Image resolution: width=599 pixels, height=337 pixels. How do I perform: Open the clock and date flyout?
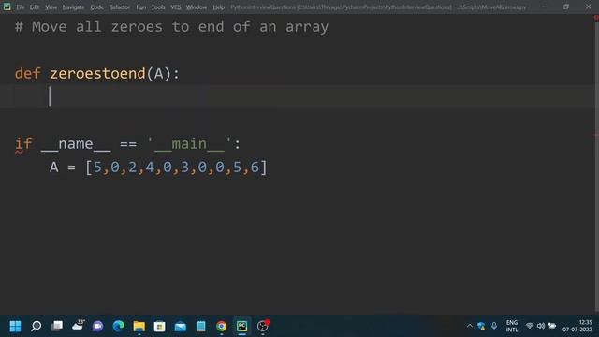pyautogui.click(x=577, y=326)
